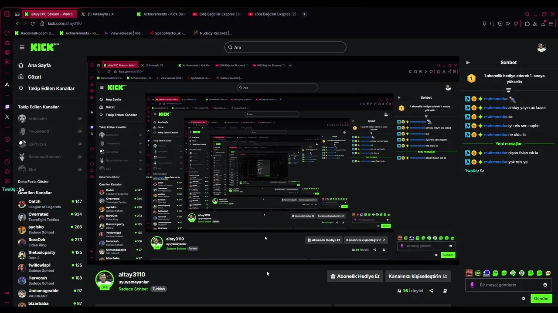Open followed channel ExPolcuk
Image resolution: width=558 pixels, height=313 pixels.
point(50,144)
